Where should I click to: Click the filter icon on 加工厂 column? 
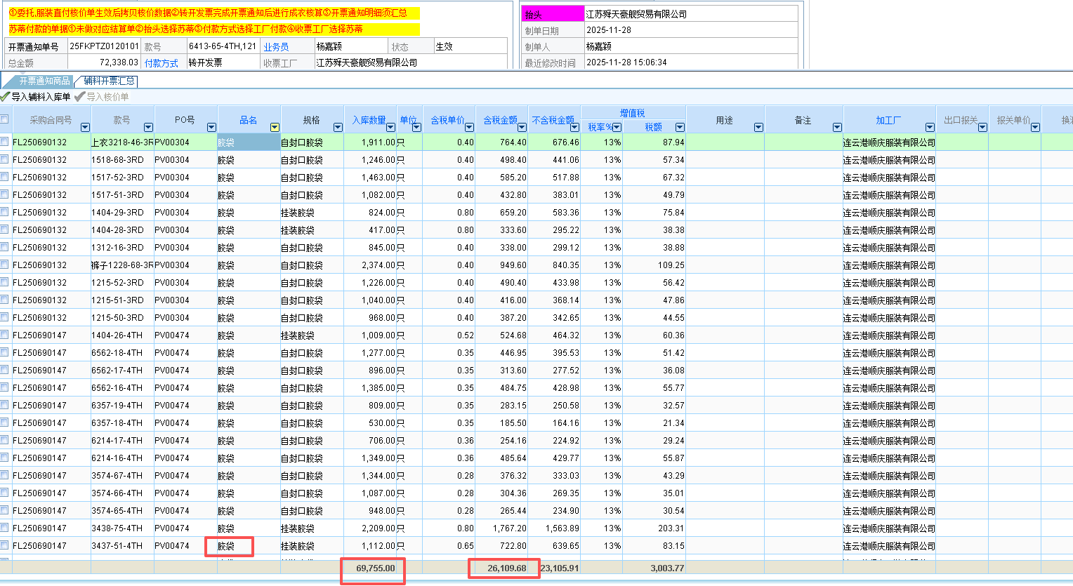[930, 127]
